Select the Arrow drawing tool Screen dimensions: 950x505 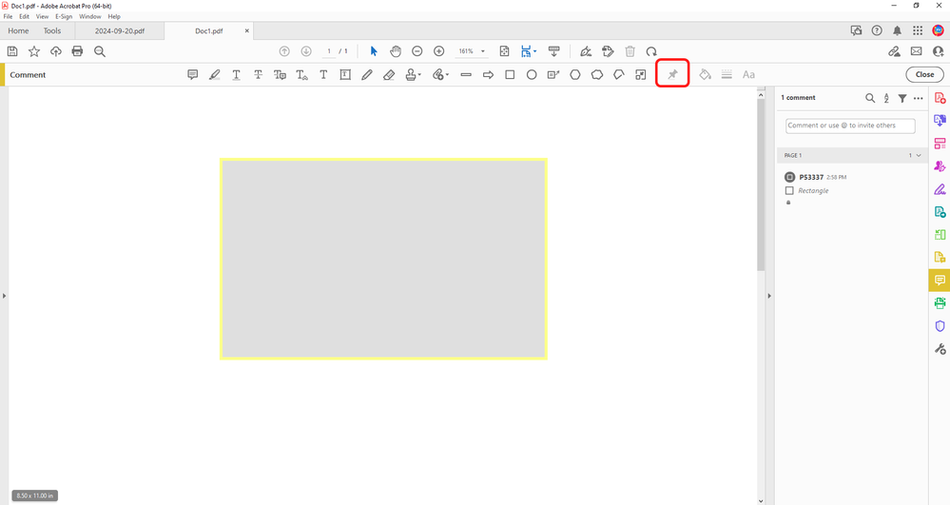(x=489, y=74)
